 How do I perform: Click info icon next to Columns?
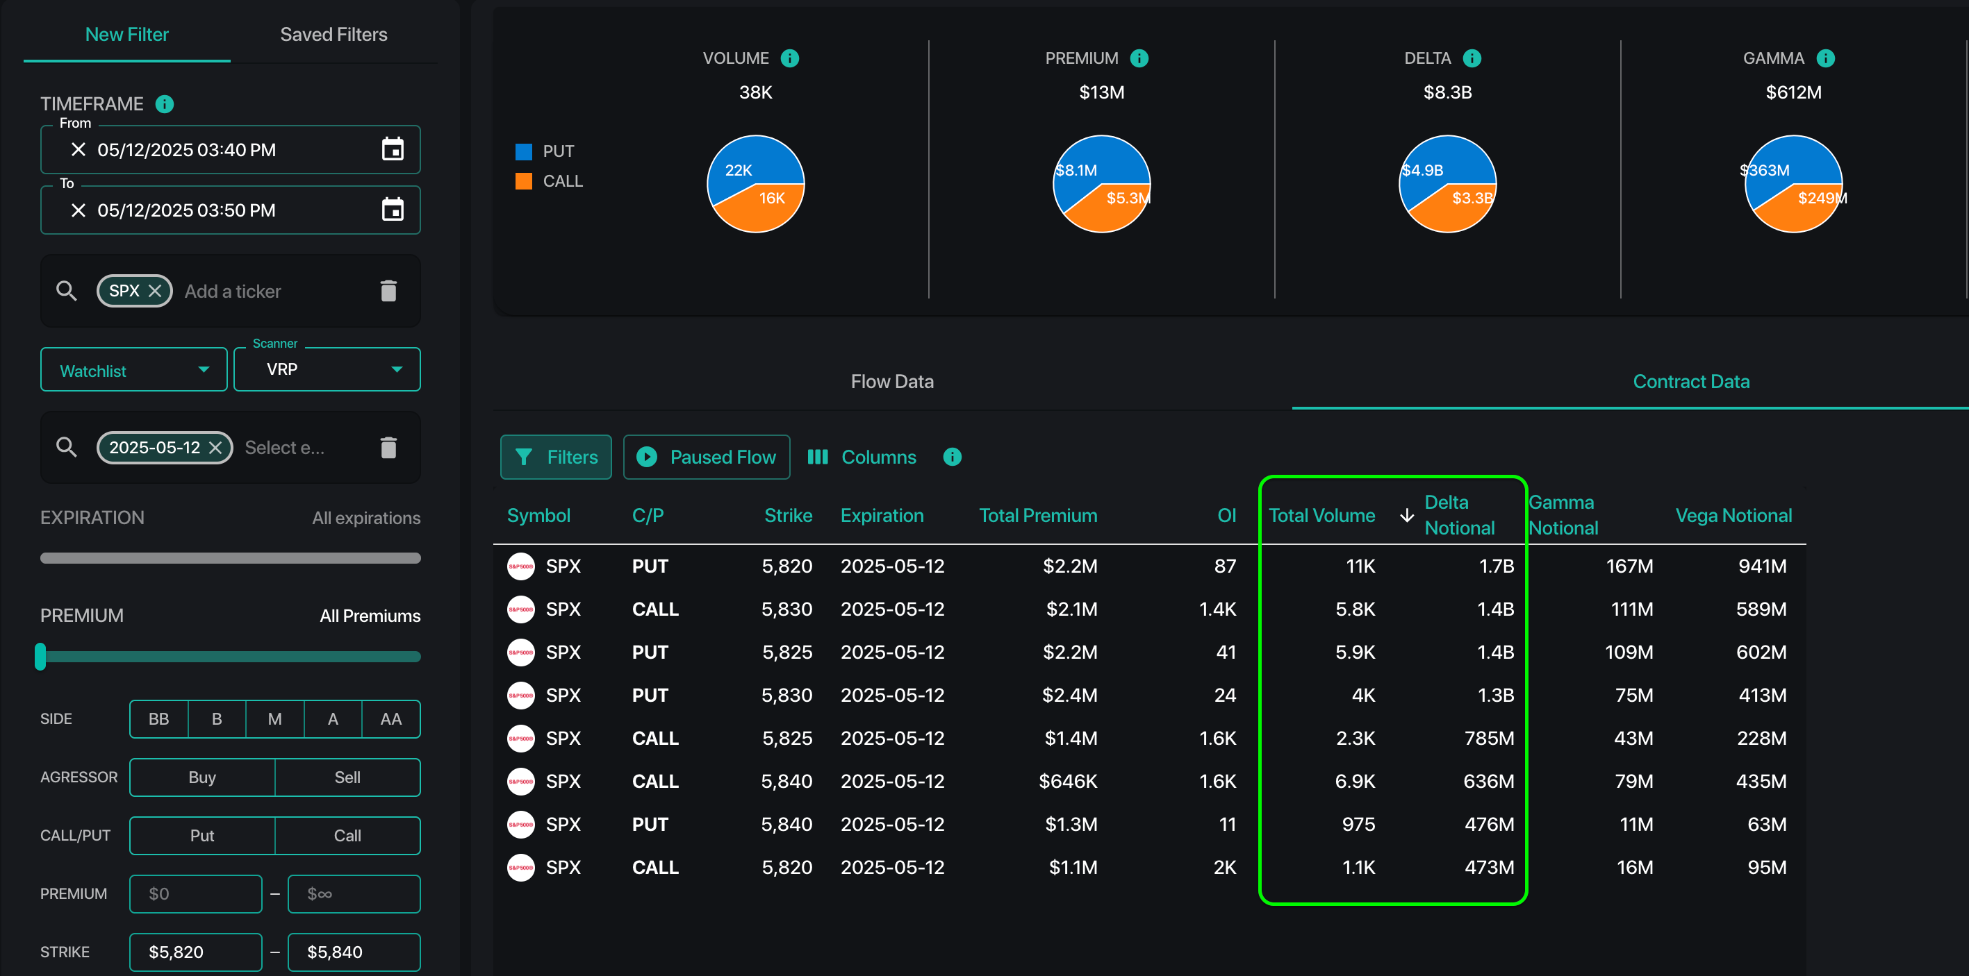point(952,457)
